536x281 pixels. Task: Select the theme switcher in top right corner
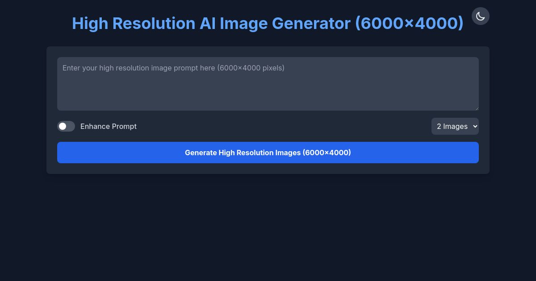(x=481, y=16)
